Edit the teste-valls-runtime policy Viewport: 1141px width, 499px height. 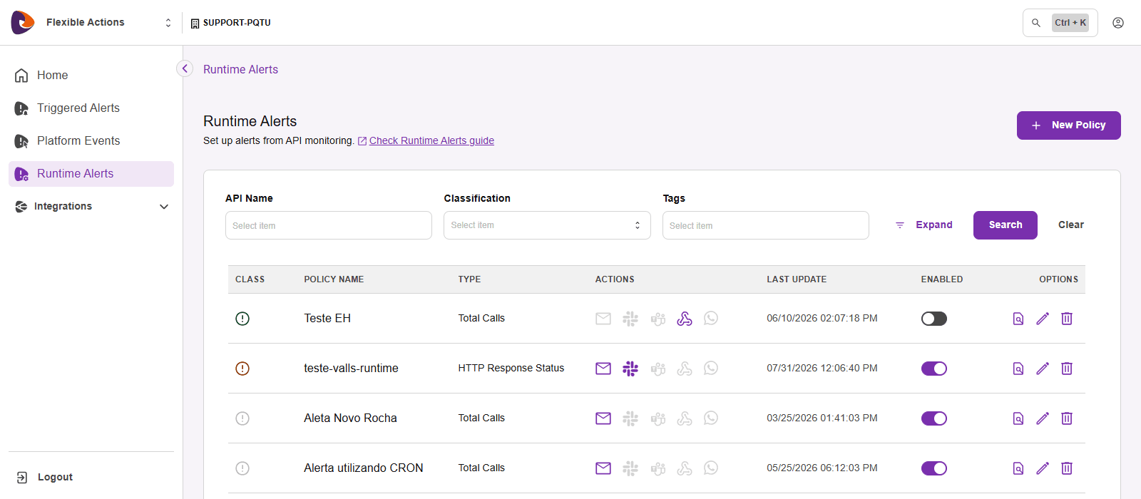pos(1043,369)
